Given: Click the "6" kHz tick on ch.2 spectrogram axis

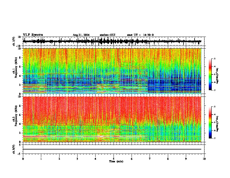Looking at the screenshot, I should pyautogui.click(x=20, y=115).
